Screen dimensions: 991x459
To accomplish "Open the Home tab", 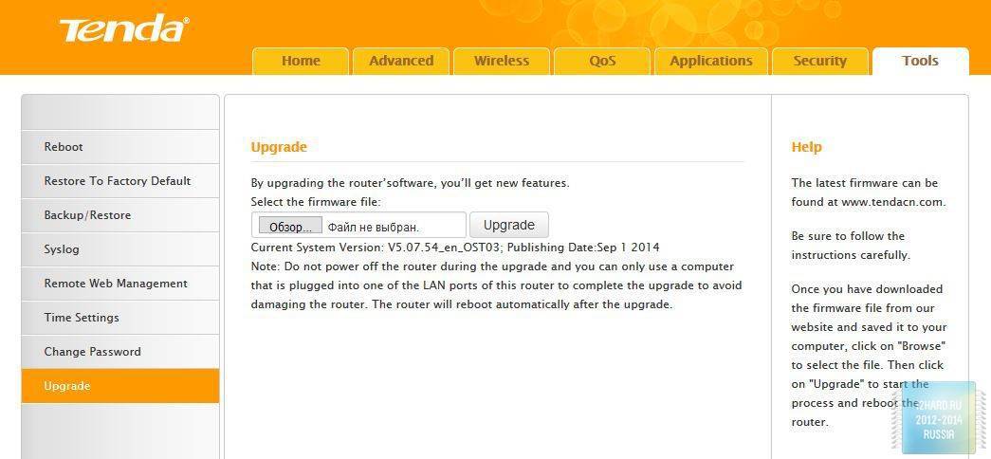I will (x=301, y=62).
